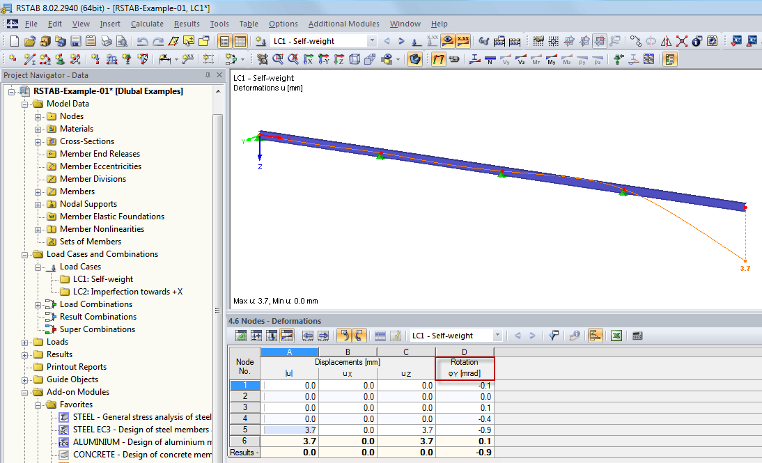
Task: Toggle the table display button
Action: click(240, 41)
